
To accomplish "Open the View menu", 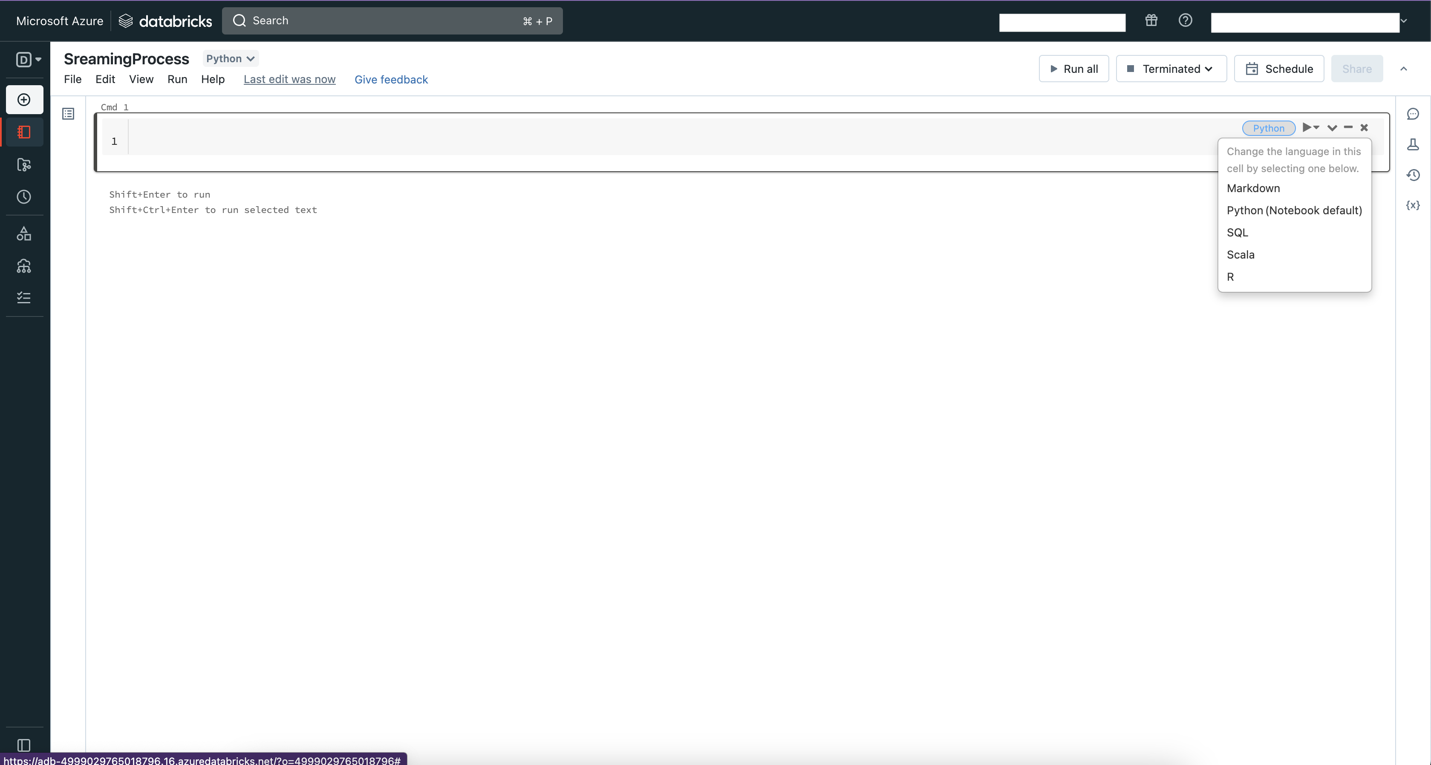I will (141, 79).
